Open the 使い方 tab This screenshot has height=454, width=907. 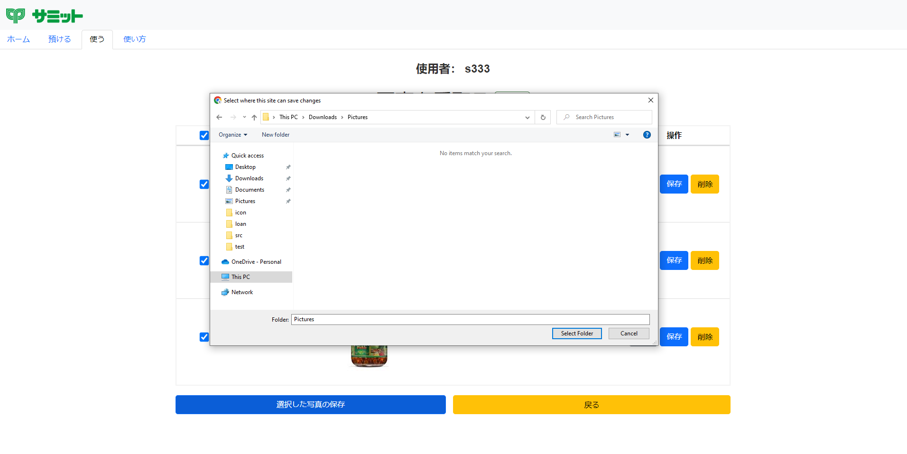pos(135,39)
